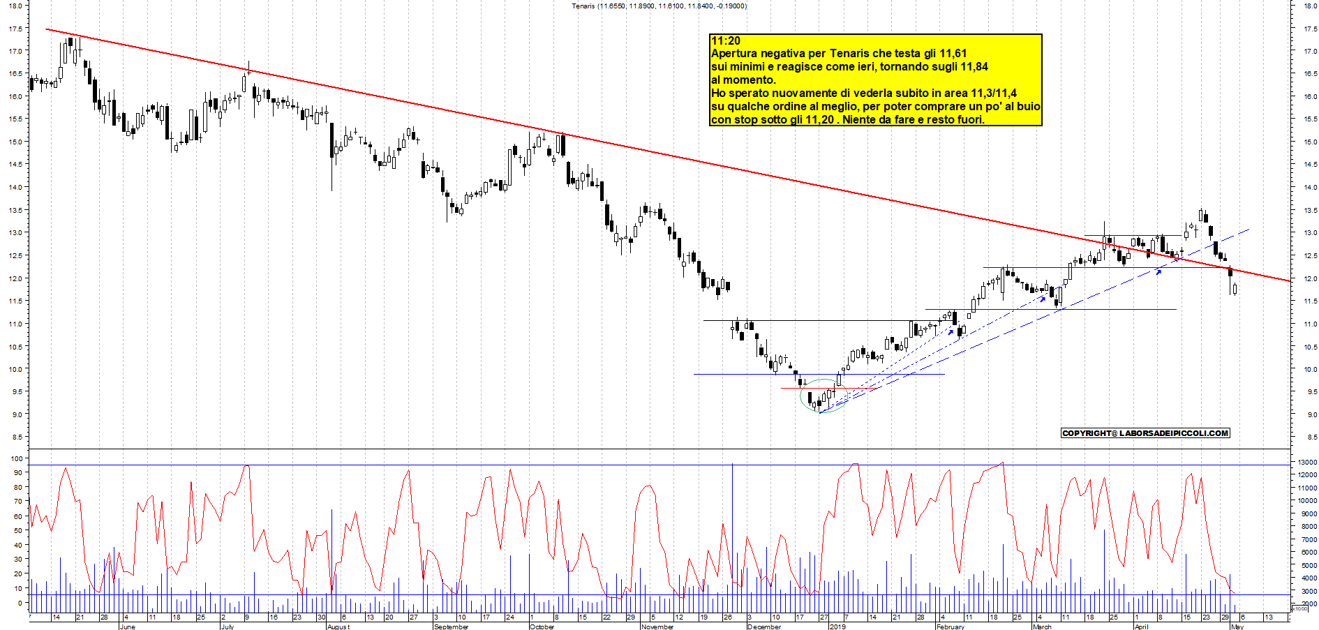The image size is (1319, 630).
Task: Click the 'November' month label on time axis
Action: [657, 627]
